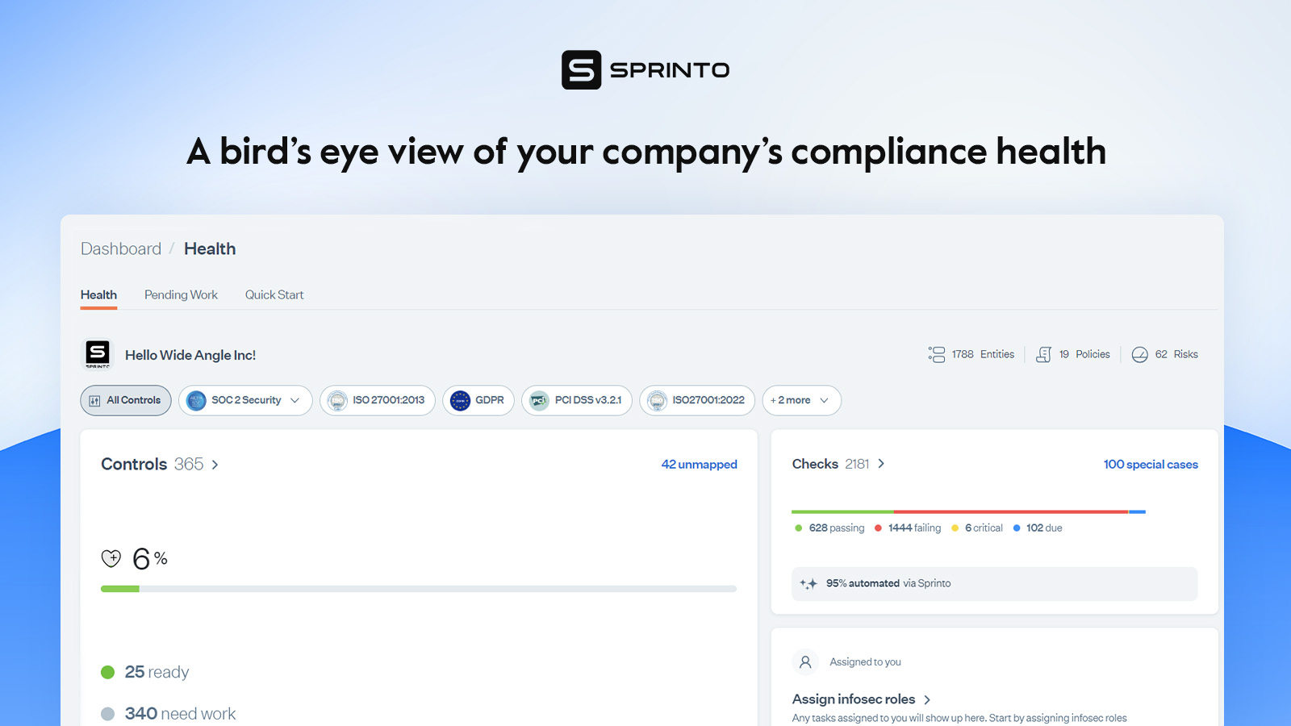Click the 95% automated via Sprinto banner
The width and height of the screenshot is (1291, 726).
click(994, 584)
